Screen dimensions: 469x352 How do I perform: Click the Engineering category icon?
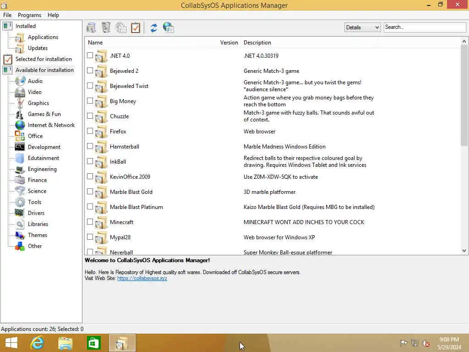pos(20,169)
